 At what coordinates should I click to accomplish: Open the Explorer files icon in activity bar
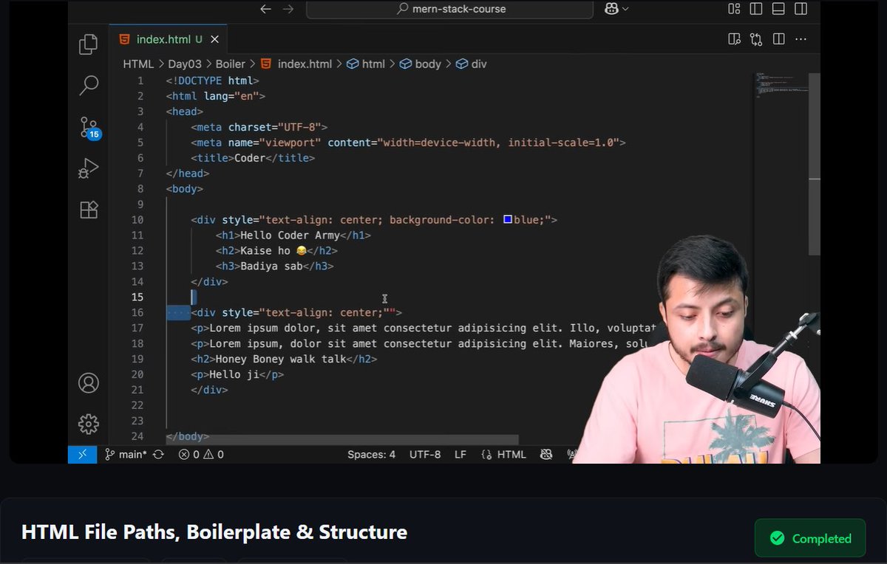89,45
